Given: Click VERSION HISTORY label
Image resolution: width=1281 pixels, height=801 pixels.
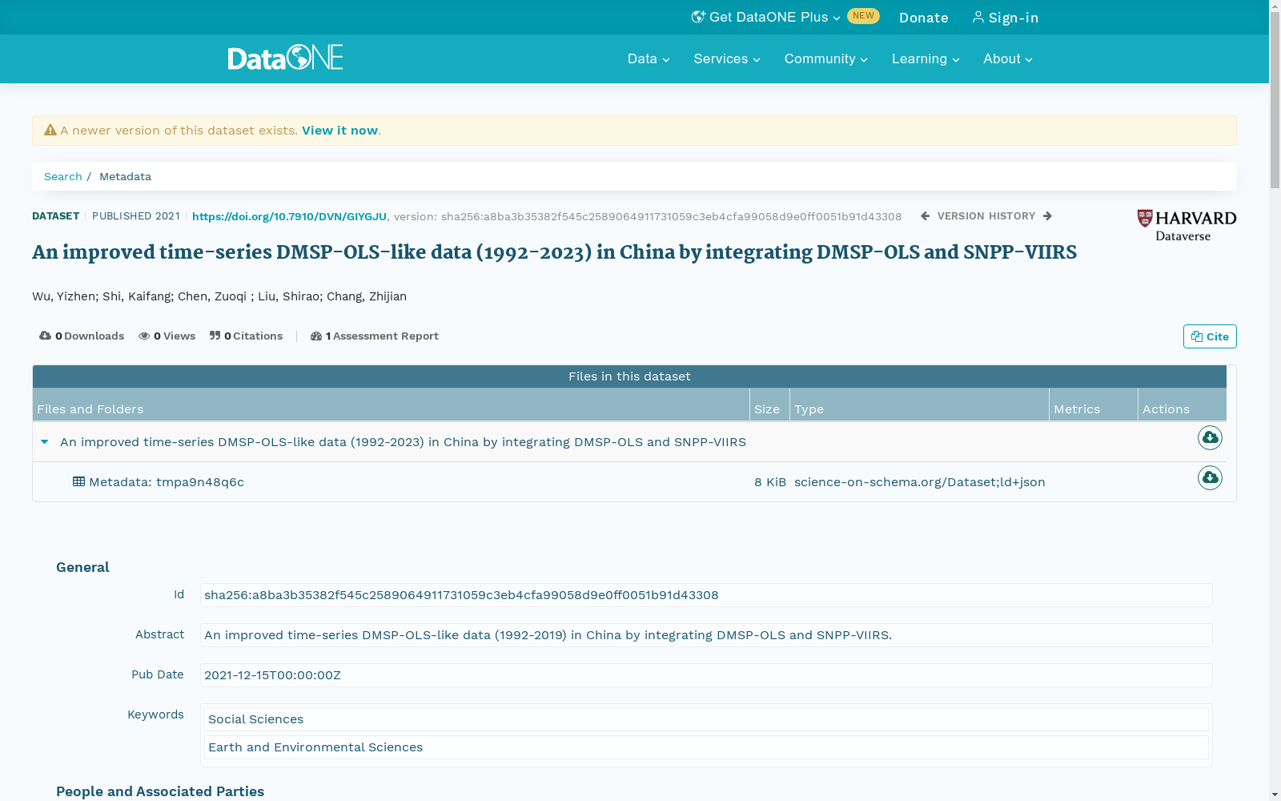Looking at the screenshot, I should point(986,216).
